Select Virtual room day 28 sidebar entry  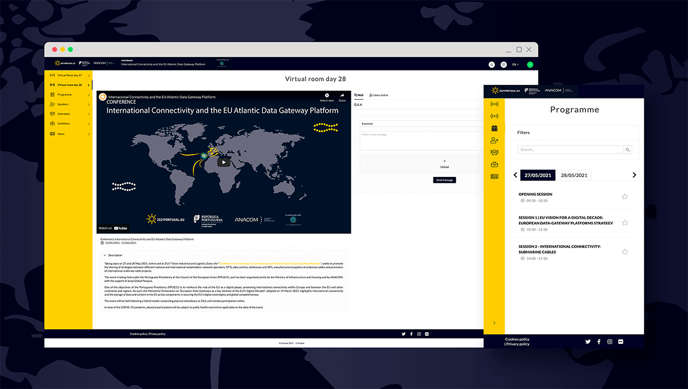[x=68, y=85]
